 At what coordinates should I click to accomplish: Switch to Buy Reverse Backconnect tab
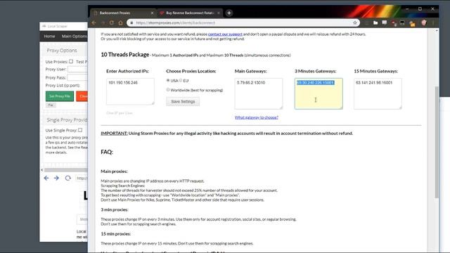click(190, 13)
